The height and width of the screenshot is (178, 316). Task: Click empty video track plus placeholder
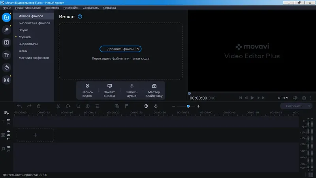point(35,135)
